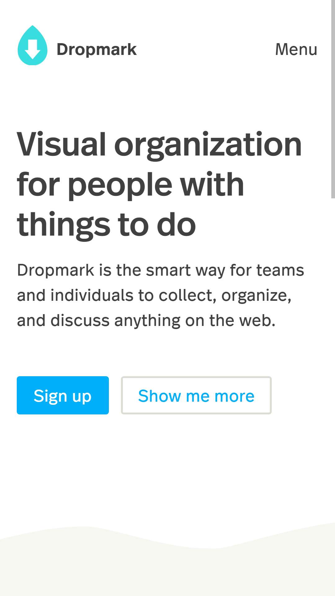Click the 'Visual organization' headline line
The height and width of the screenshot is (596, 335).
pyautogui.click(x=159, y=144)
